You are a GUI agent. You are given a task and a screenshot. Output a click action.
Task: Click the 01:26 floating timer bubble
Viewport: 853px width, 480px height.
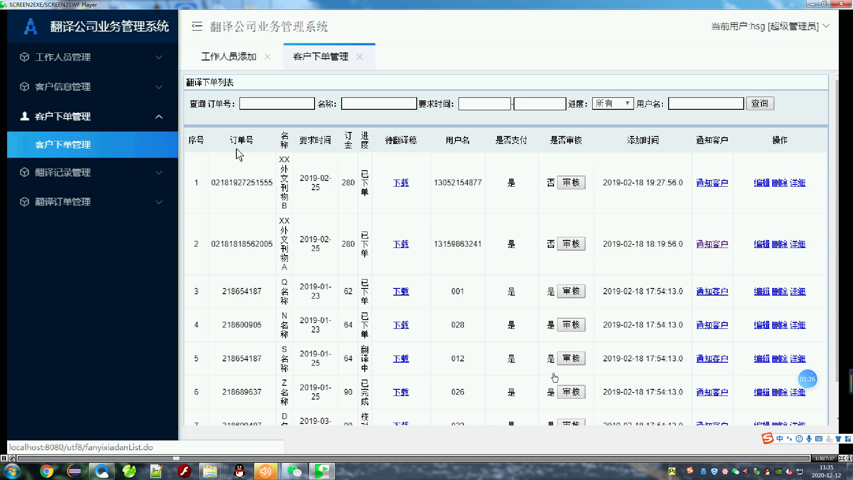click(x=807, y=379)
